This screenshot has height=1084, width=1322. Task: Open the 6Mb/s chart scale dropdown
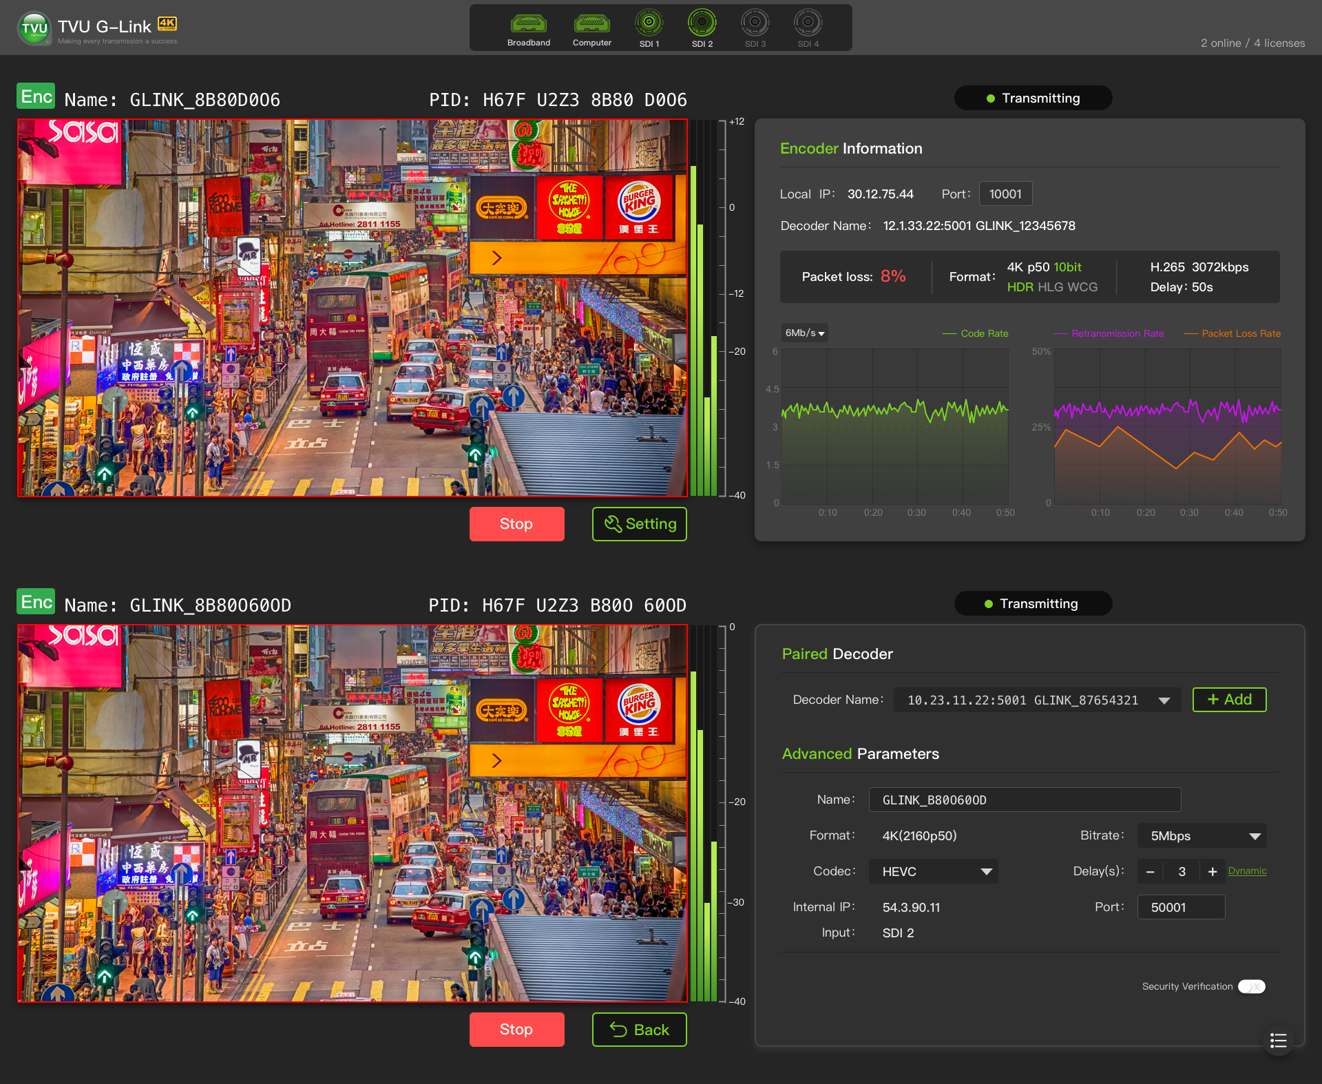click(804, 333)
